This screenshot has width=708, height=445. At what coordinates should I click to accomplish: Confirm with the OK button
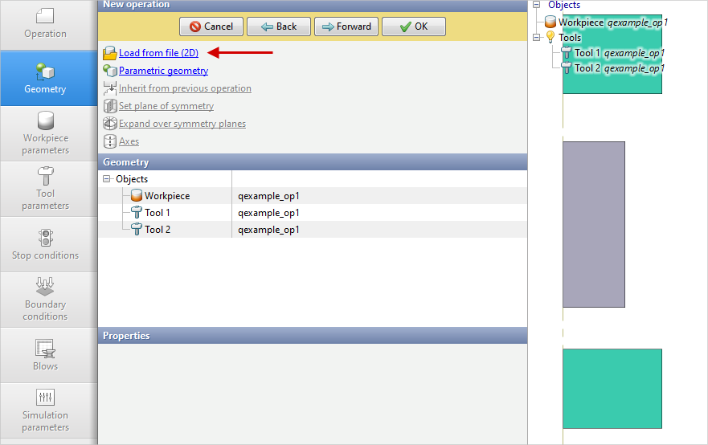413,27
